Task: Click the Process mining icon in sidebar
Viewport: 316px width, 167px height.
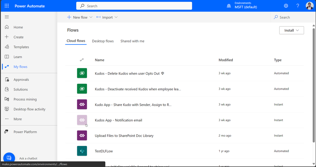Action: coord(7,99)
